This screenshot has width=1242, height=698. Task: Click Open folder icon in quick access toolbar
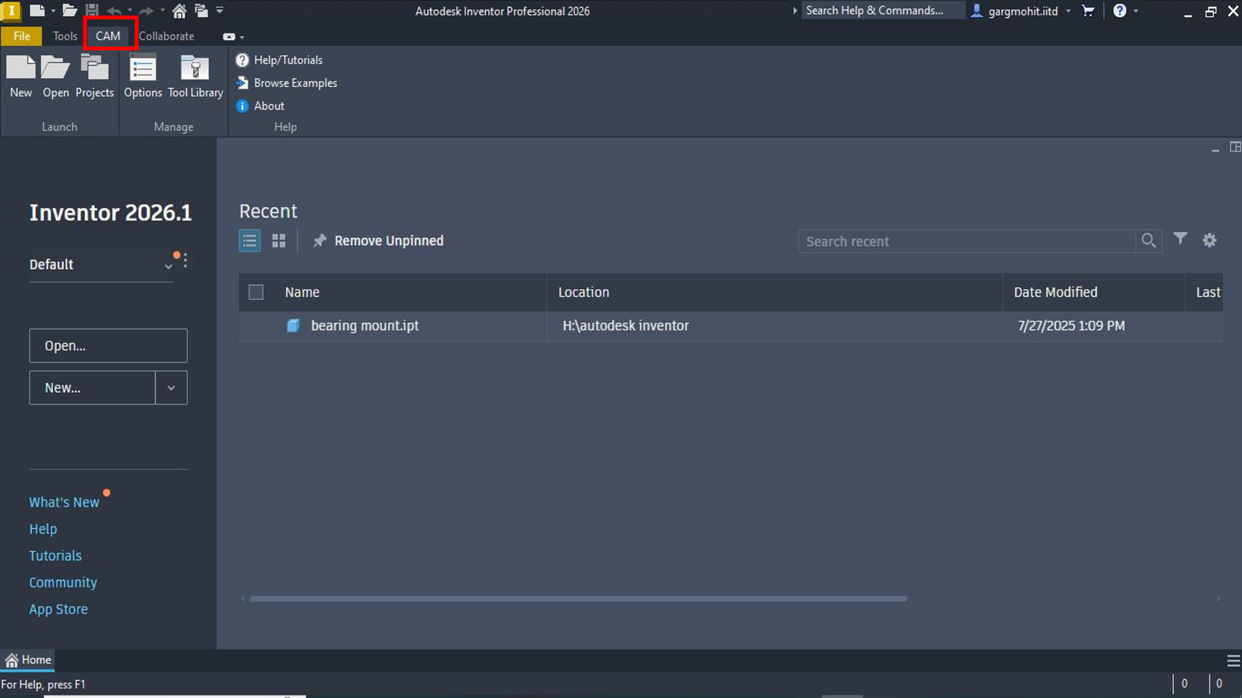70,11
